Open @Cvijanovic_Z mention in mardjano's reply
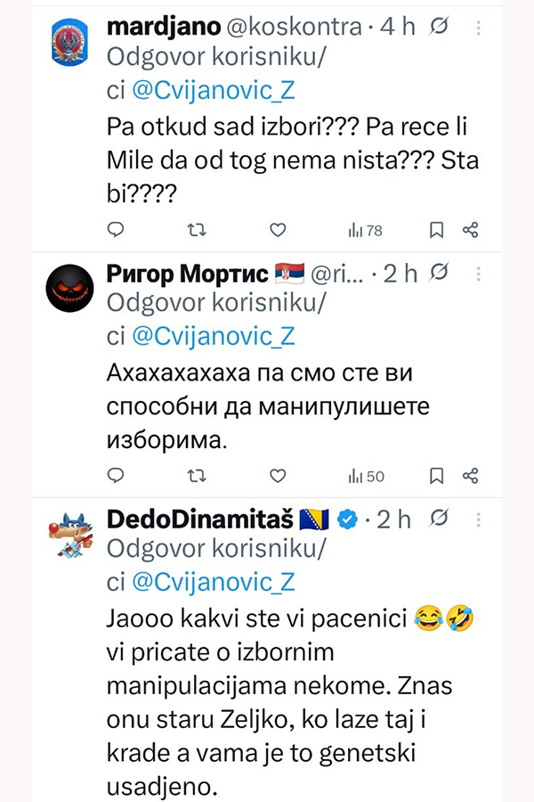This screenshot has height=802, width=534. 213,90
